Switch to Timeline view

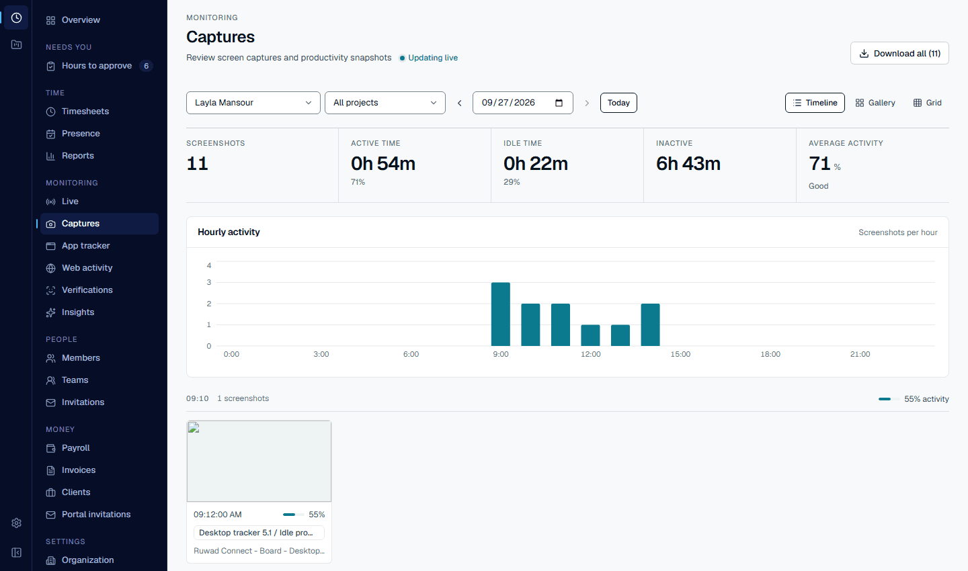click(815, 103)
